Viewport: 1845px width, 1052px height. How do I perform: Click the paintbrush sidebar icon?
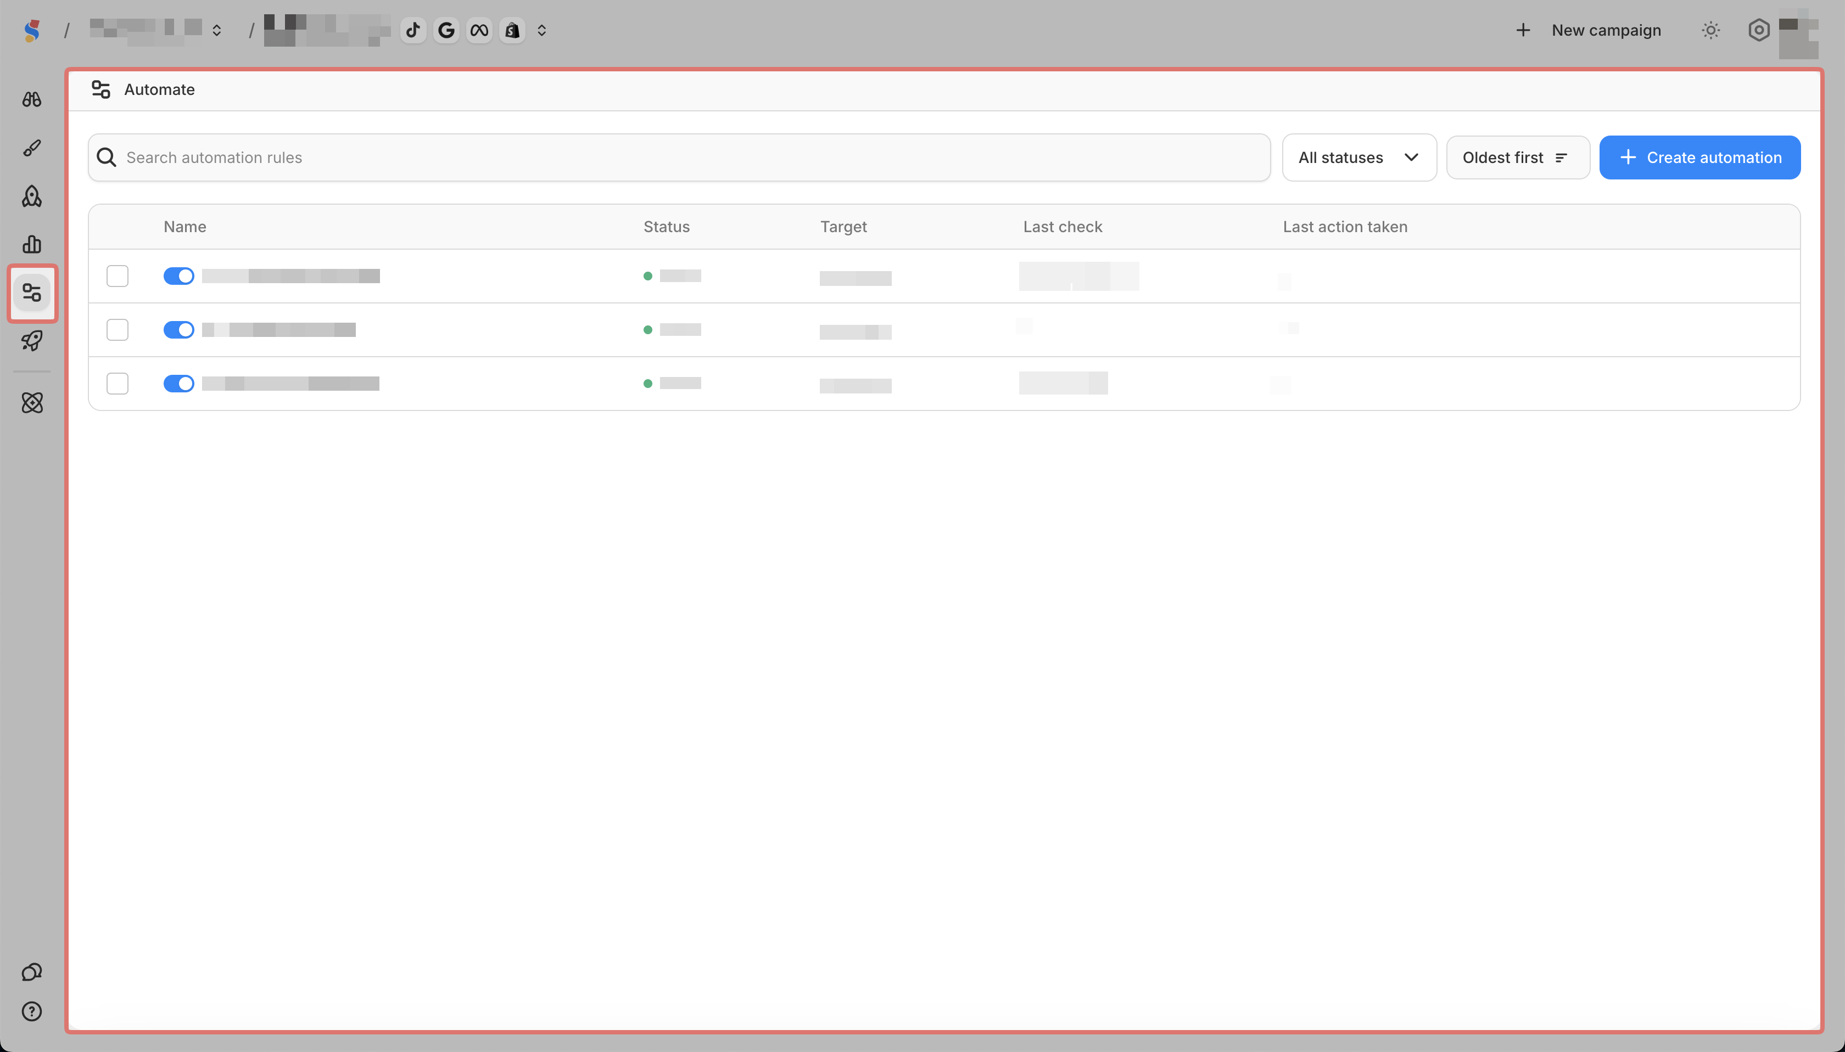pyautogui.click(x=32, y=148)
